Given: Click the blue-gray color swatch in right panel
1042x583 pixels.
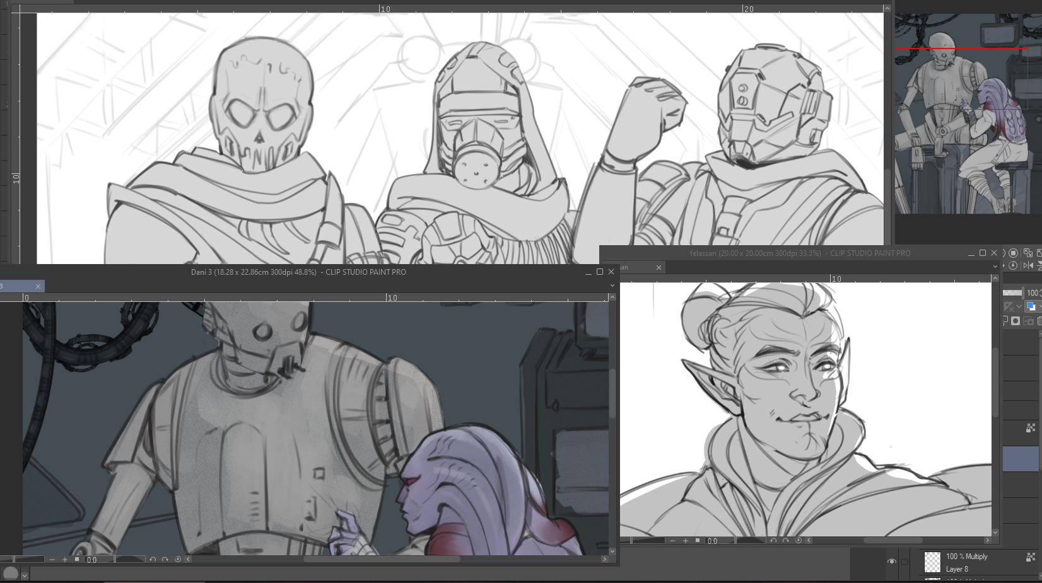Looking at the screenshot, I should coord(1020,459).
